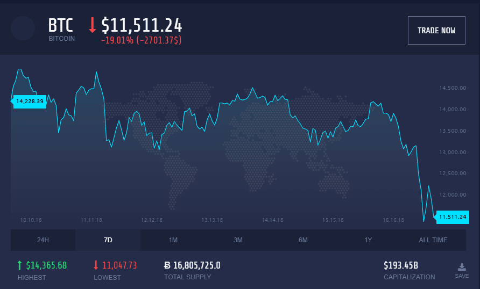This screenshot has height=289, width=480.
Task: Click the 11,047.73 lowest value
Action: coord(119,265)
